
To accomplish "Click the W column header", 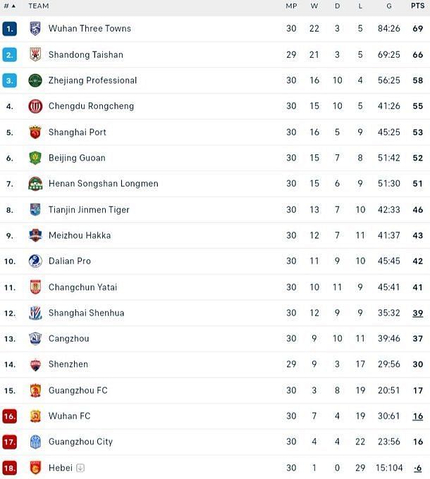I will [x=314, y=6].
